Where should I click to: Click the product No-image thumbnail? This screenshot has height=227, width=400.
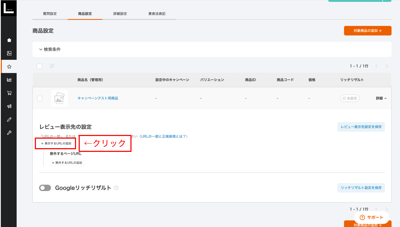(x=59, y=98)
